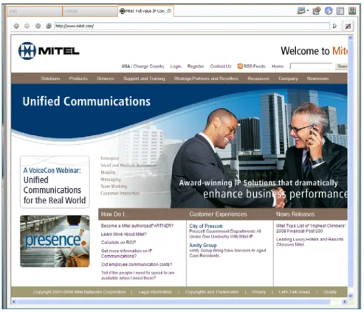Click the Mobility link in the banner
This screenshot has height=312, width=364.
108,172
